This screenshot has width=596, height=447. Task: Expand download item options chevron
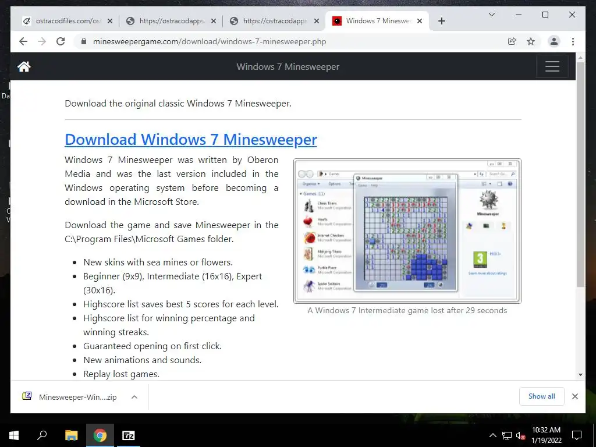point(134,397)
